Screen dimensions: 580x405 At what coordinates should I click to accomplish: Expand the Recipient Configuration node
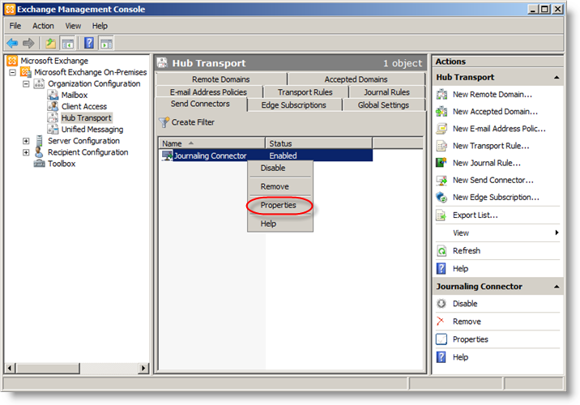pos(26,152)
